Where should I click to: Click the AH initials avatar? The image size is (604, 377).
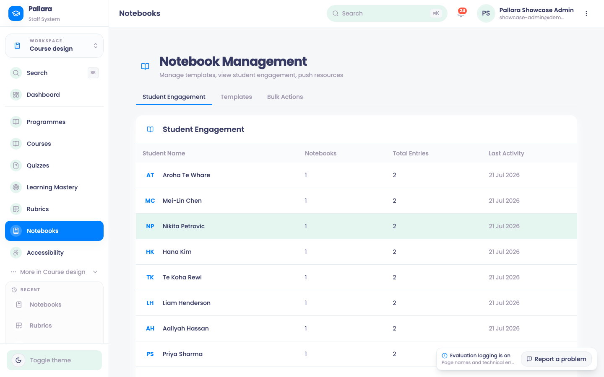coord(150,328)
